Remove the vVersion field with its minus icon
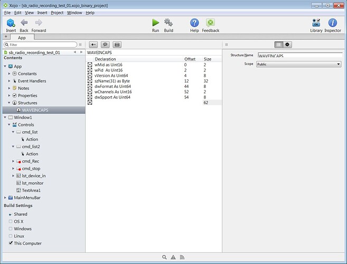 tap(90, 76)
